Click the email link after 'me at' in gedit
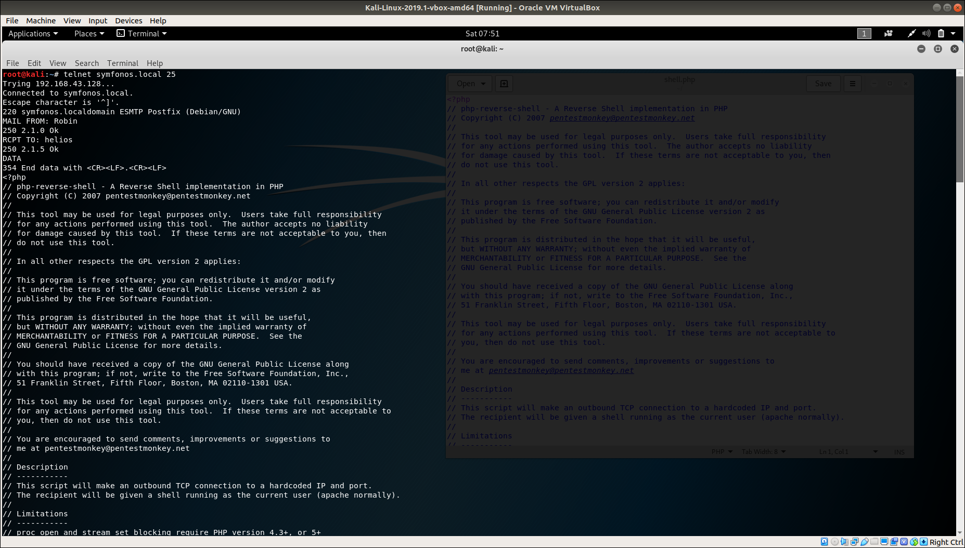This screenshot has width=965, height=548. (x=561, y=370)
